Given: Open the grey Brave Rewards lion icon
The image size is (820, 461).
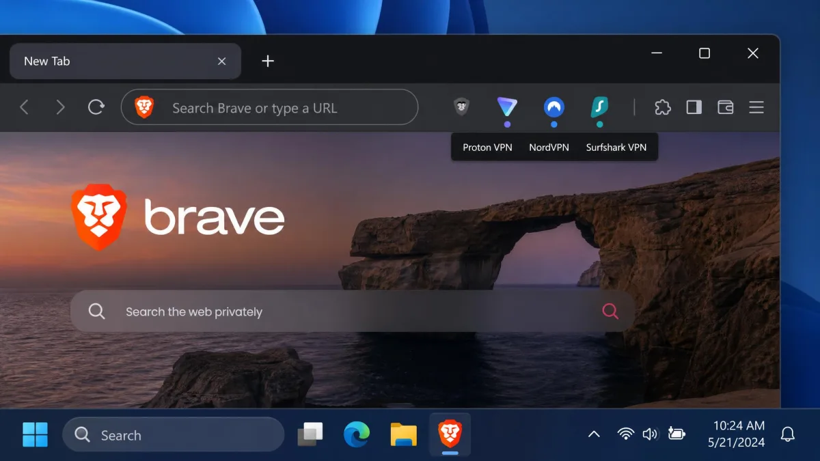Looking at the screenshot, I should click(462, 107).
